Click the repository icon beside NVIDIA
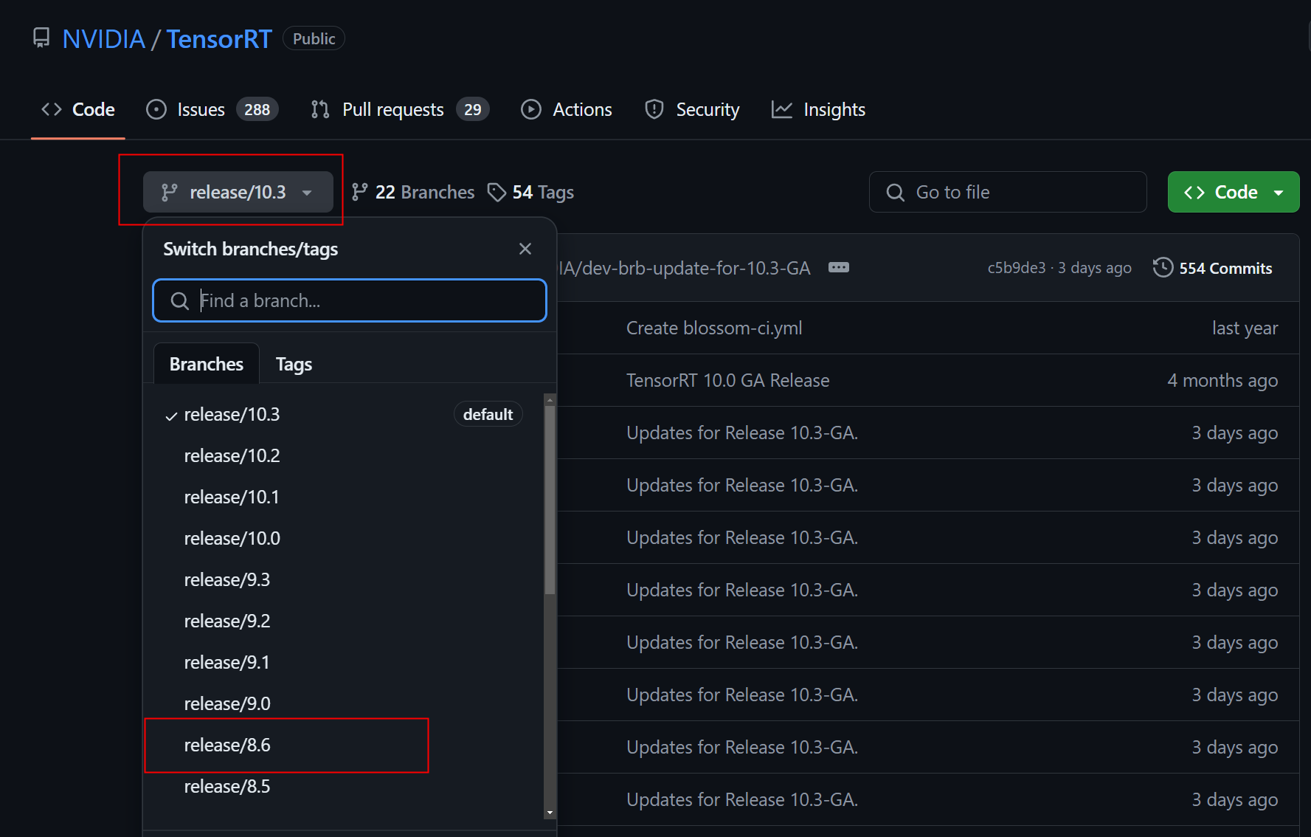This screenshot has height=837, width=1311. (x=41, y=38)
